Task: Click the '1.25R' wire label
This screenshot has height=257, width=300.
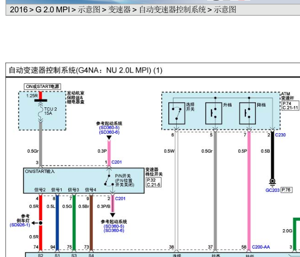Action: (32, 96)
